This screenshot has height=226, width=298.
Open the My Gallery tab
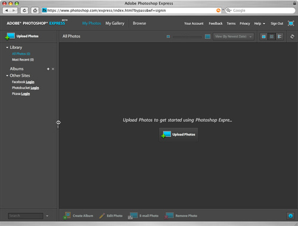point(115,23)
